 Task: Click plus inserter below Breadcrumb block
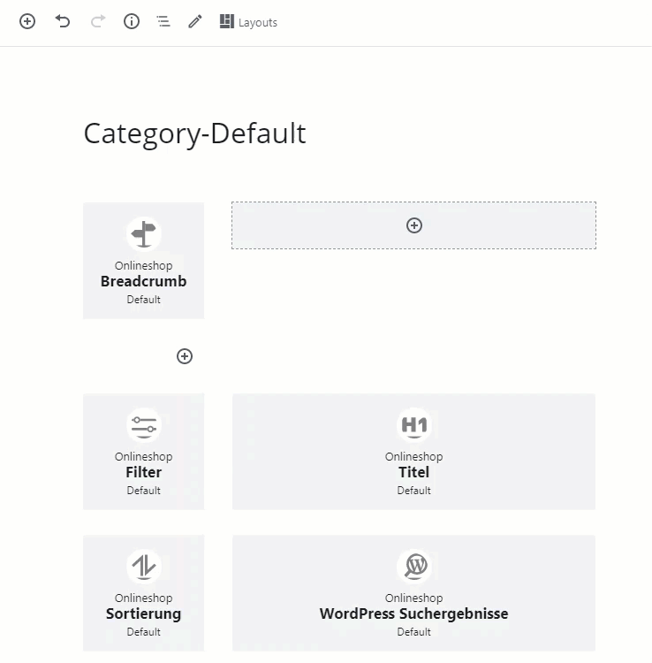[185, 356]
